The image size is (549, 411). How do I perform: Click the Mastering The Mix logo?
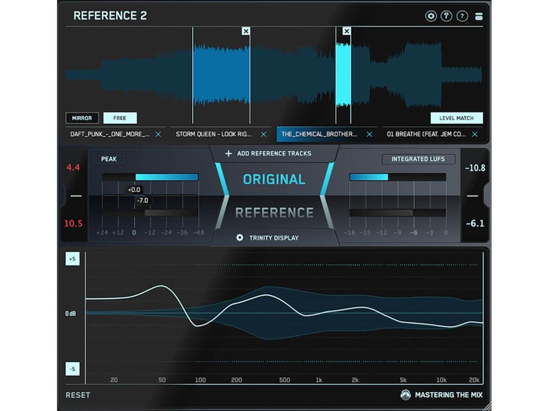click(x=405, y=395)
